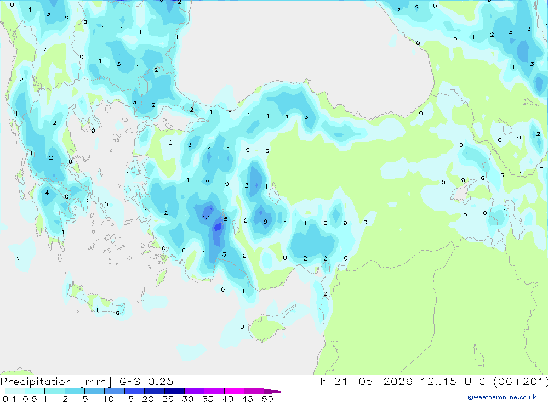Click the legend label '20'

(x=148, y=399)
